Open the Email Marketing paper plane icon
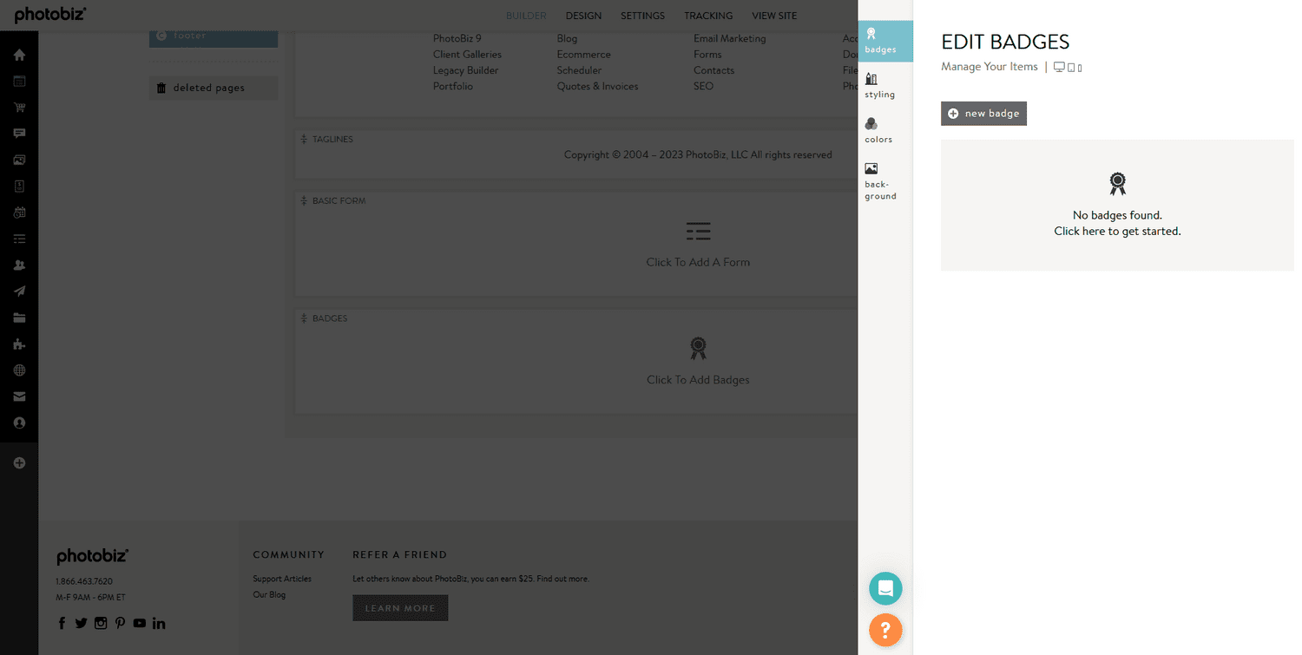Image resolution: width=1302 pixels, height=655 pixels. tap(19, 291)
